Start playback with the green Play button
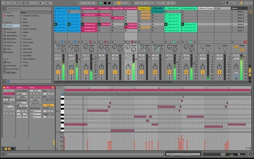254x159 pixels. pyautogui.click(x=101, y=3)
